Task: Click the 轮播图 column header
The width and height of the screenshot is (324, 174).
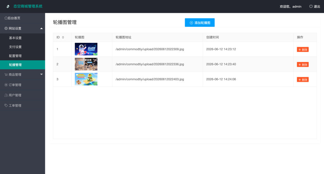Action: point(79,37)
